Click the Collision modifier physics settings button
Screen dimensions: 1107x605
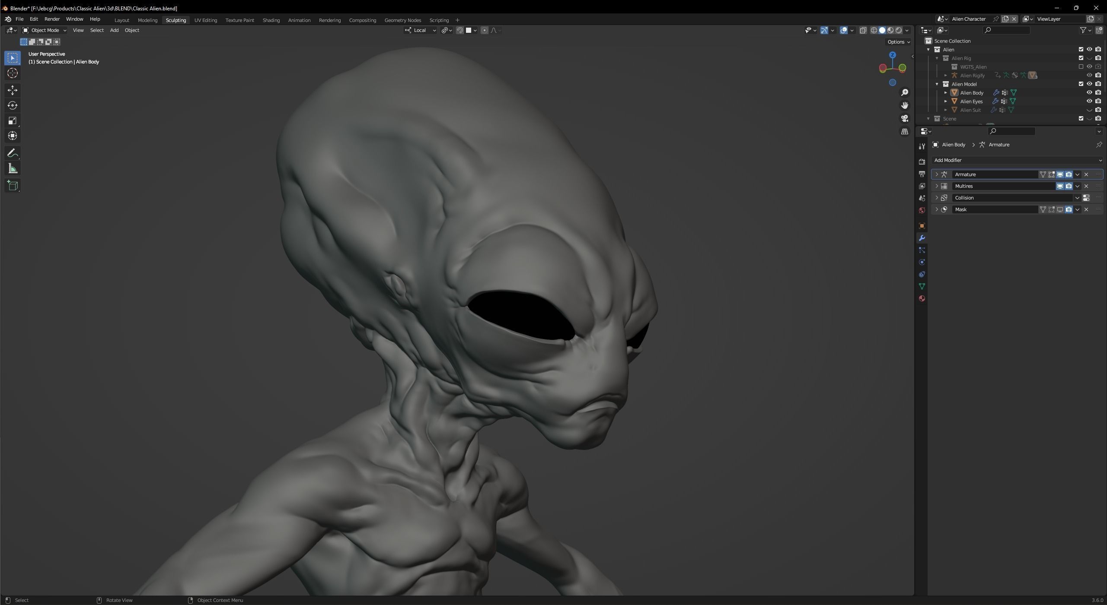pos(1086,198)
